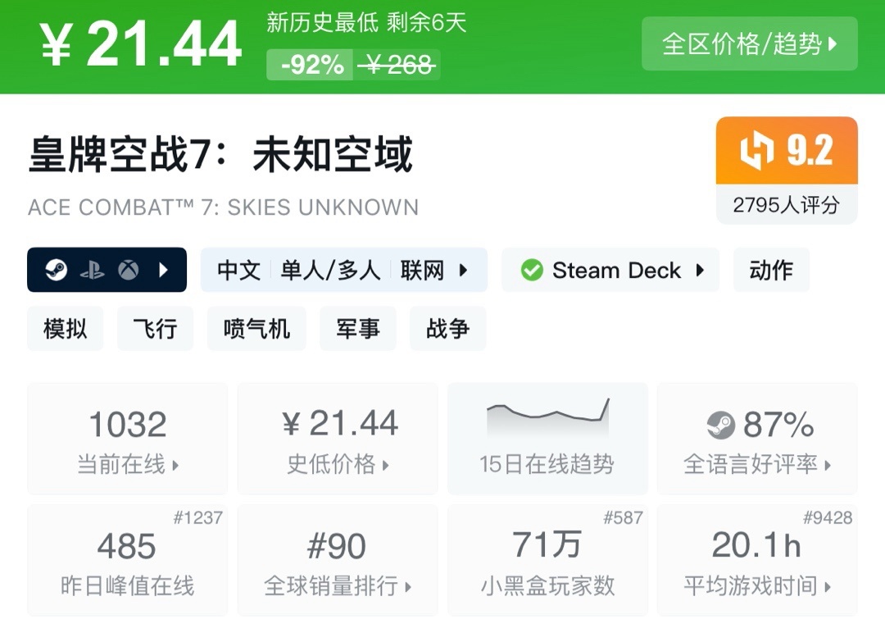Select the 动作 genre tag
Screen dimensions: 885x619
point(771,271)
